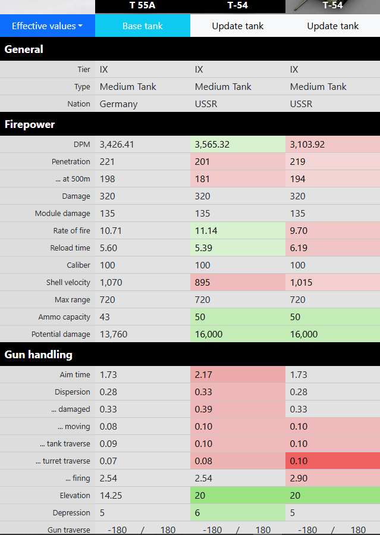Viewport: 380px width, 535px height.
Task: Click Update tank in the rightmost column
Action: [333, 26]
